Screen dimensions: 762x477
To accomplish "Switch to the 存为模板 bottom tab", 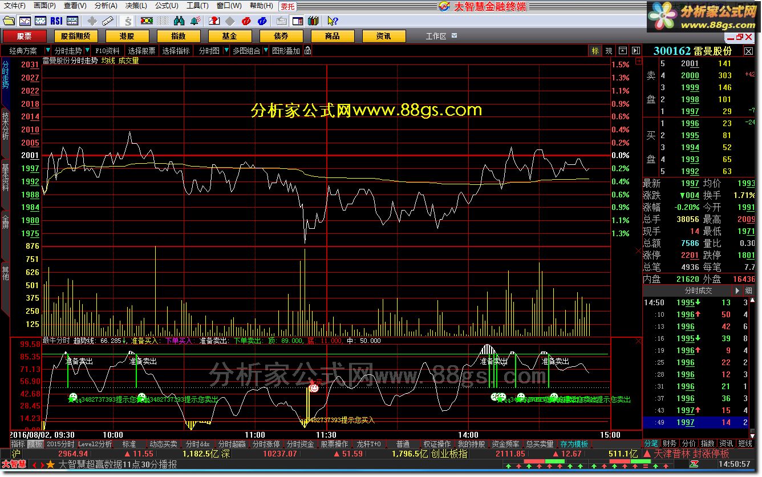I will pyautogui.click(x=574, y=444).
